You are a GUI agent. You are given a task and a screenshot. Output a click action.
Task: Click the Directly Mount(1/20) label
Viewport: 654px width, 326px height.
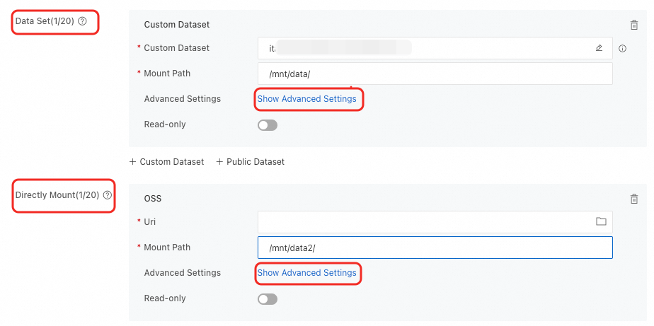click(x=57, y=195)
